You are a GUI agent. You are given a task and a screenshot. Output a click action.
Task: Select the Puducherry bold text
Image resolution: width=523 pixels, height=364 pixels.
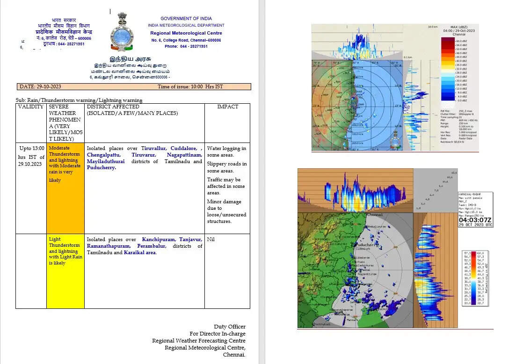[x=101, y=168]
